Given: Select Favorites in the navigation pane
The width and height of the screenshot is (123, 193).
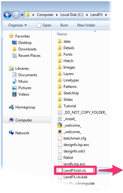Looking at the screenshot, I should (22, 36).
